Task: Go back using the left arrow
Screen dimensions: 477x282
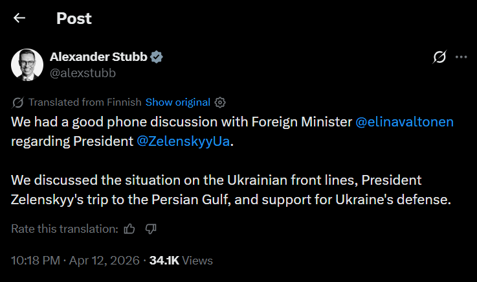Action: coord(19,18)
